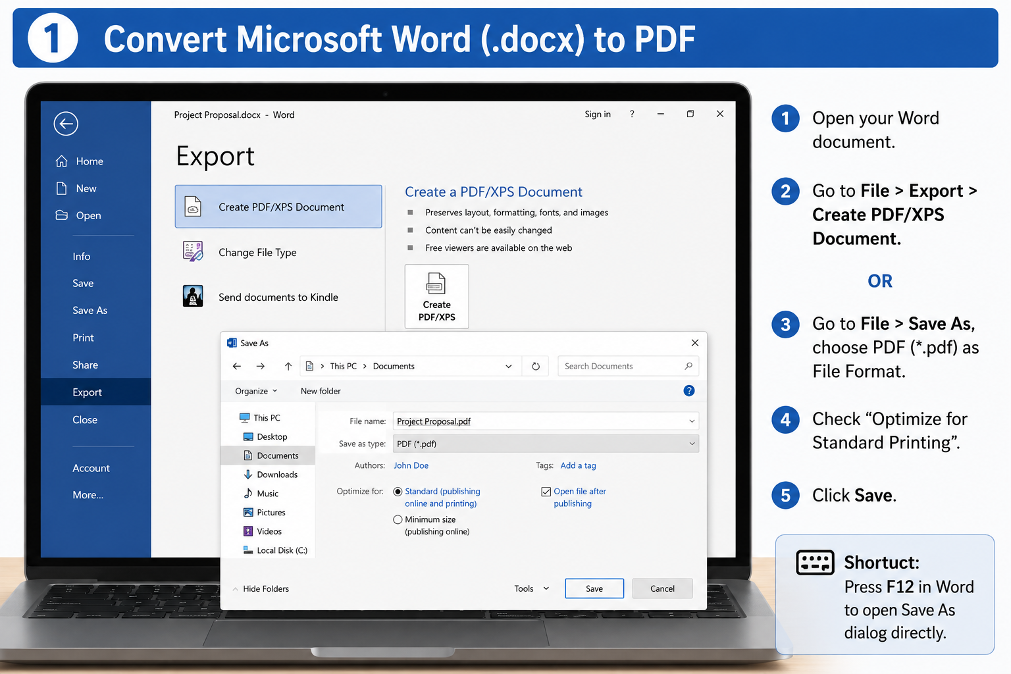Image resolution: width=1011 pixels, height=674 pixels.
Task: Click Hide Folders
Action: pyautogui.click(x=261, y=588)
